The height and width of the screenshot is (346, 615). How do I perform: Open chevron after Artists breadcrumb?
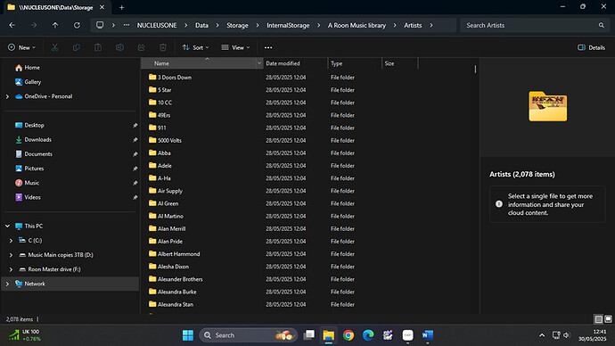tap(431, 25)
